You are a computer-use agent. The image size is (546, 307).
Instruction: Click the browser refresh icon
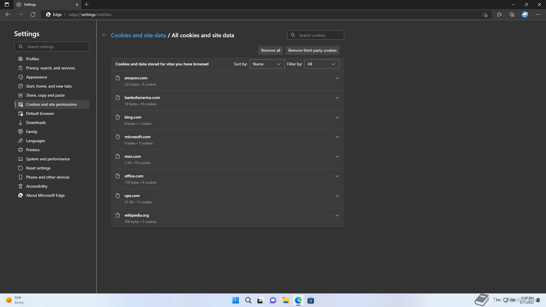[x=33, y=14]
